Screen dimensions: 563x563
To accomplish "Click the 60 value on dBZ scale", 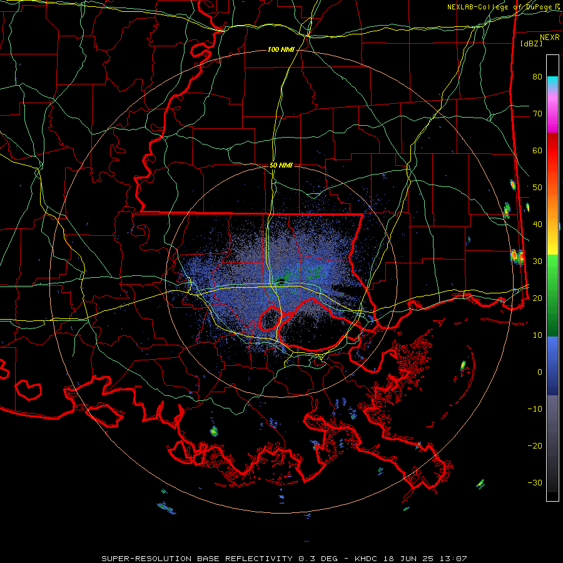I will click(x=537, y=150).
